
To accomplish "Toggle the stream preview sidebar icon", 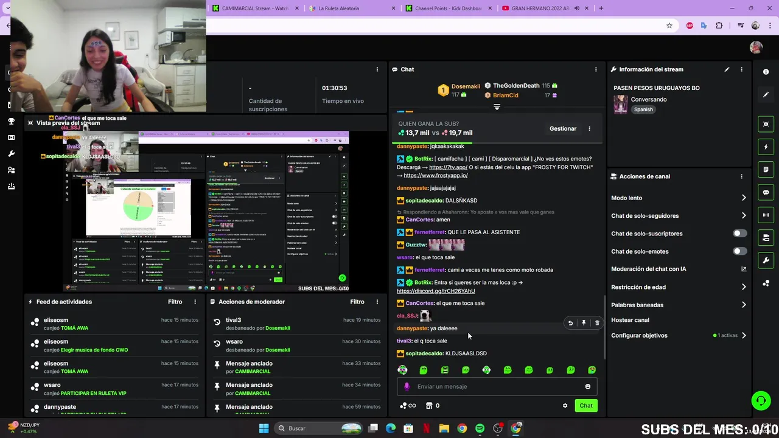I will click(x=766, y=124).
